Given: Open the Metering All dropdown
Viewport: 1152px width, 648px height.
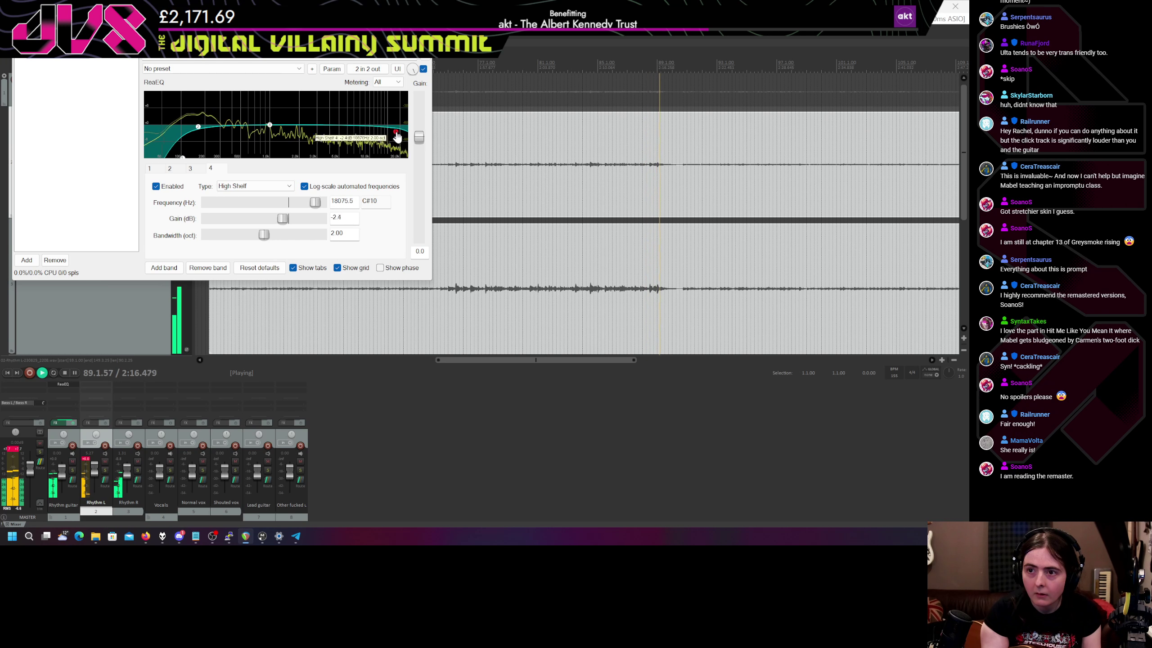Looking at the screenshot, I should tap(387, 82).
